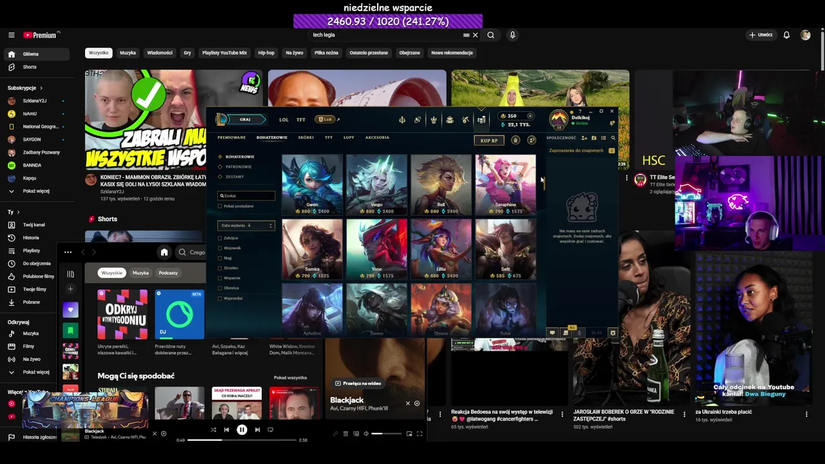Open the Data wydania sort dropdown
Screen dimensions: 825x464
(x=246, y=226)
